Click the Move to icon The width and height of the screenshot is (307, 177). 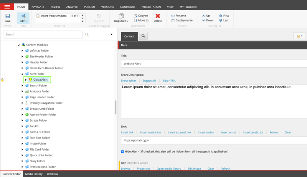click(x=135, y=20)
